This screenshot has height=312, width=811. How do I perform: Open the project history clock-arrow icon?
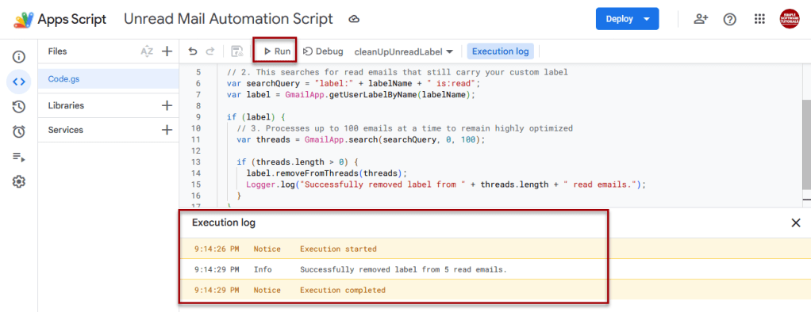coord(18,107)
